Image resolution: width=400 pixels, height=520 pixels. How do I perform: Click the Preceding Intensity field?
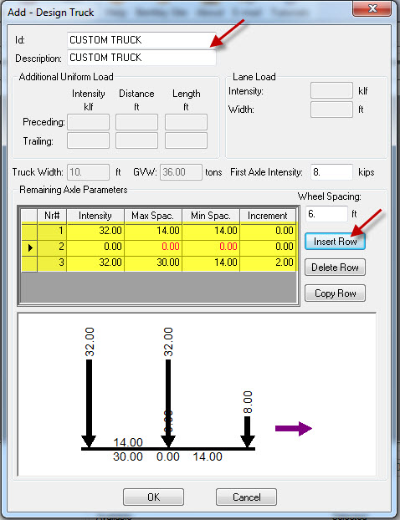tap(88, 122)
